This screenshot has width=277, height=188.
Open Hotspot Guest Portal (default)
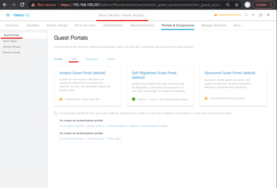pyautogui.click(x=82, y=73)
